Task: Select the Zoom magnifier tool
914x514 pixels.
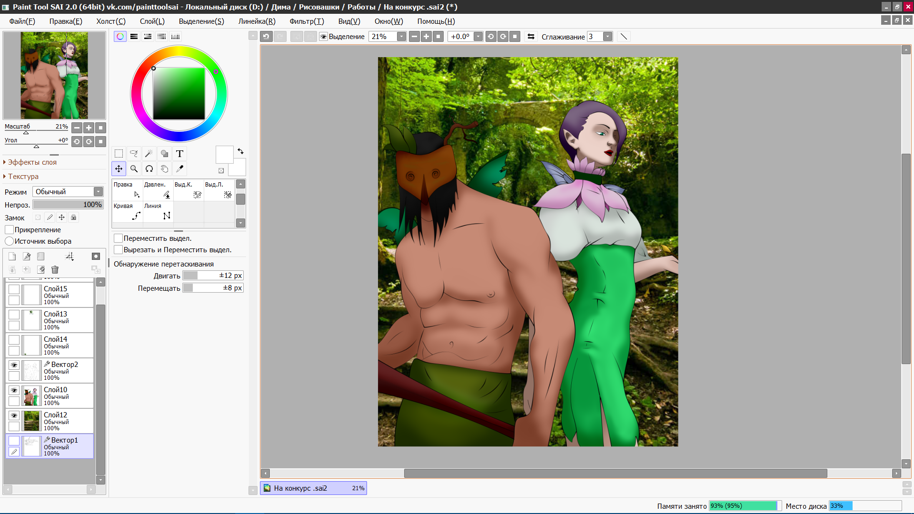Action: [x=134, y=169]
